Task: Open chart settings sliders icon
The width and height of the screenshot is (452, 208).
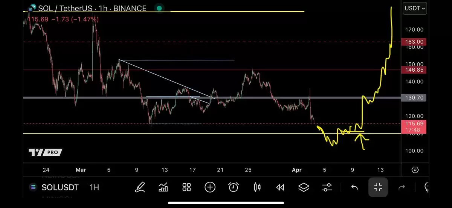Action: pyautogui.click(x=327, y=187)
